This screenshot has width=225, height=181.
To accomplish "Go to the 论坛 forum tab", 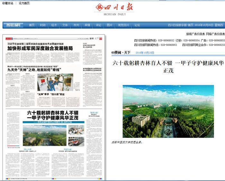I will click(137, 25).
